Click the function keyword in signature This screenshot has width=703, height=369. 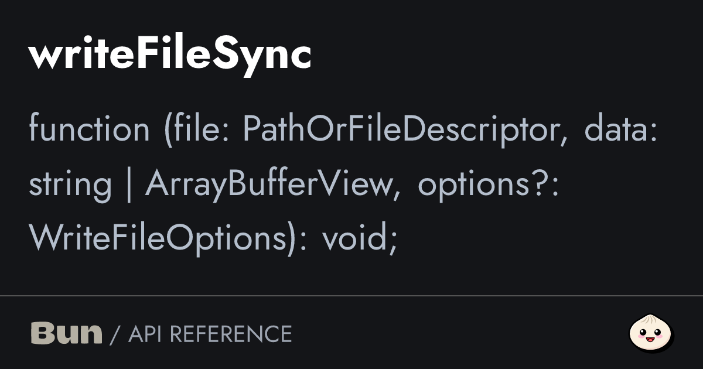(x=89, y=129)
